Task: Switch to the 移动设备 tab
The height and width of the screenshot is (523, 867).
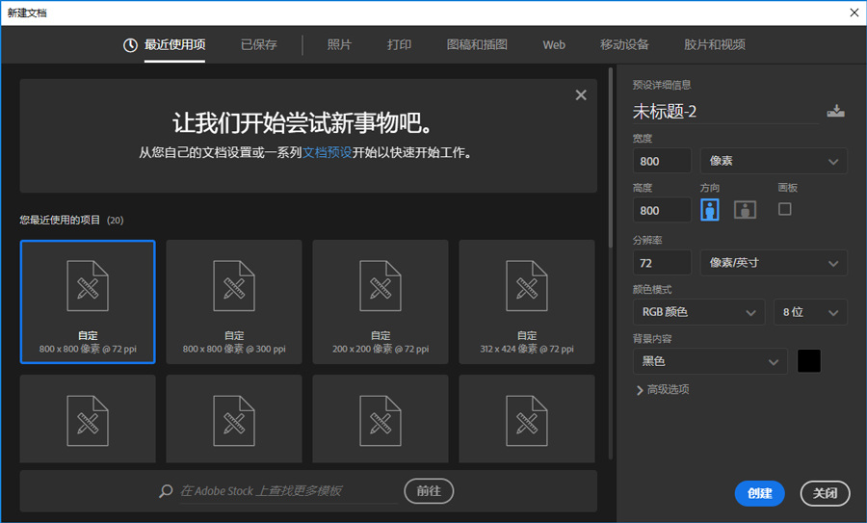Action: pos(624,44)
